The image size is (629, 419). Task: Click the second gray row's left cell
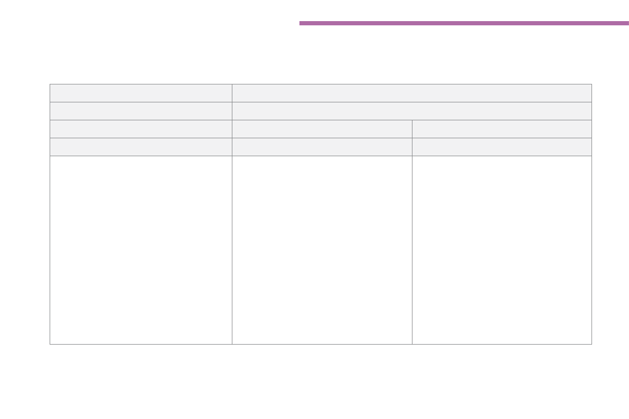point(141,111)
